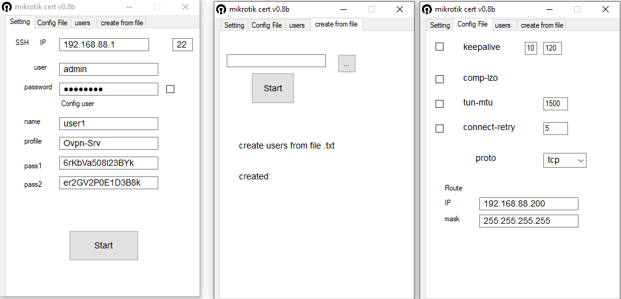Image resolution: width=621 pixels, height=299 pixels.
Task: Click keepalive timeout field 120
Action: pyautogui.click(x=553, y=48)
